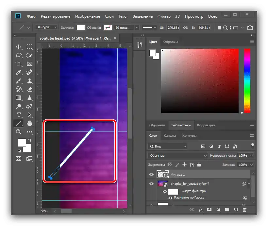The width and height of the screenshot is (268, 226).
Task: Create a new layer icon
Action: tap(236, 210)
